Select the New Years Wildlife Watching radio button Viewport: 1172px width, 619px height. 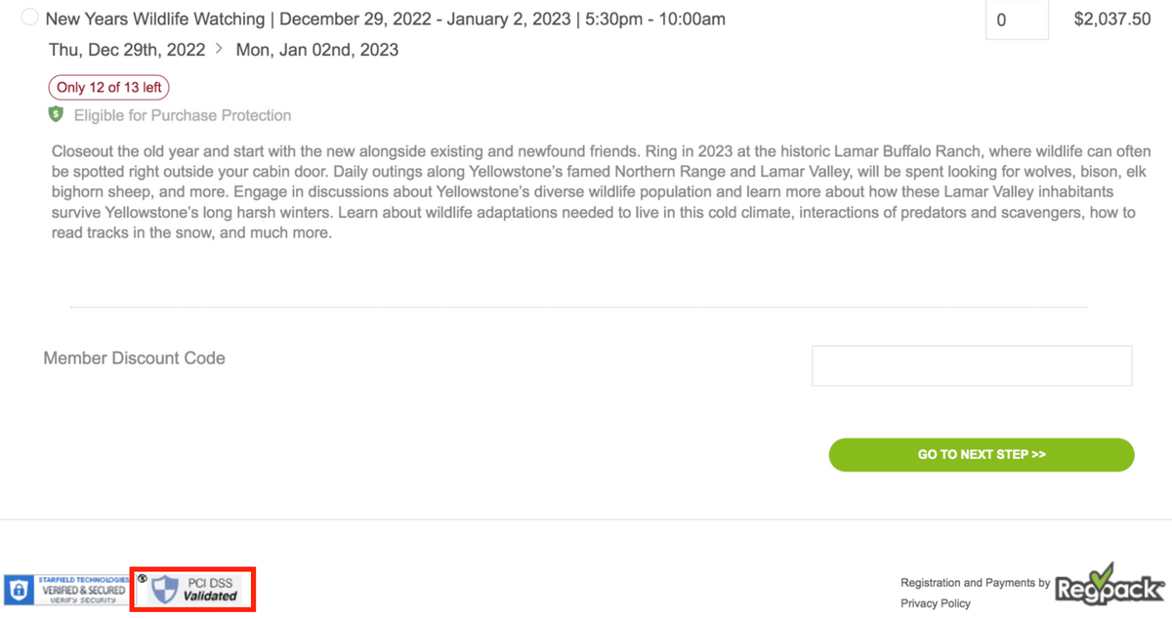(x=29, y=19)
